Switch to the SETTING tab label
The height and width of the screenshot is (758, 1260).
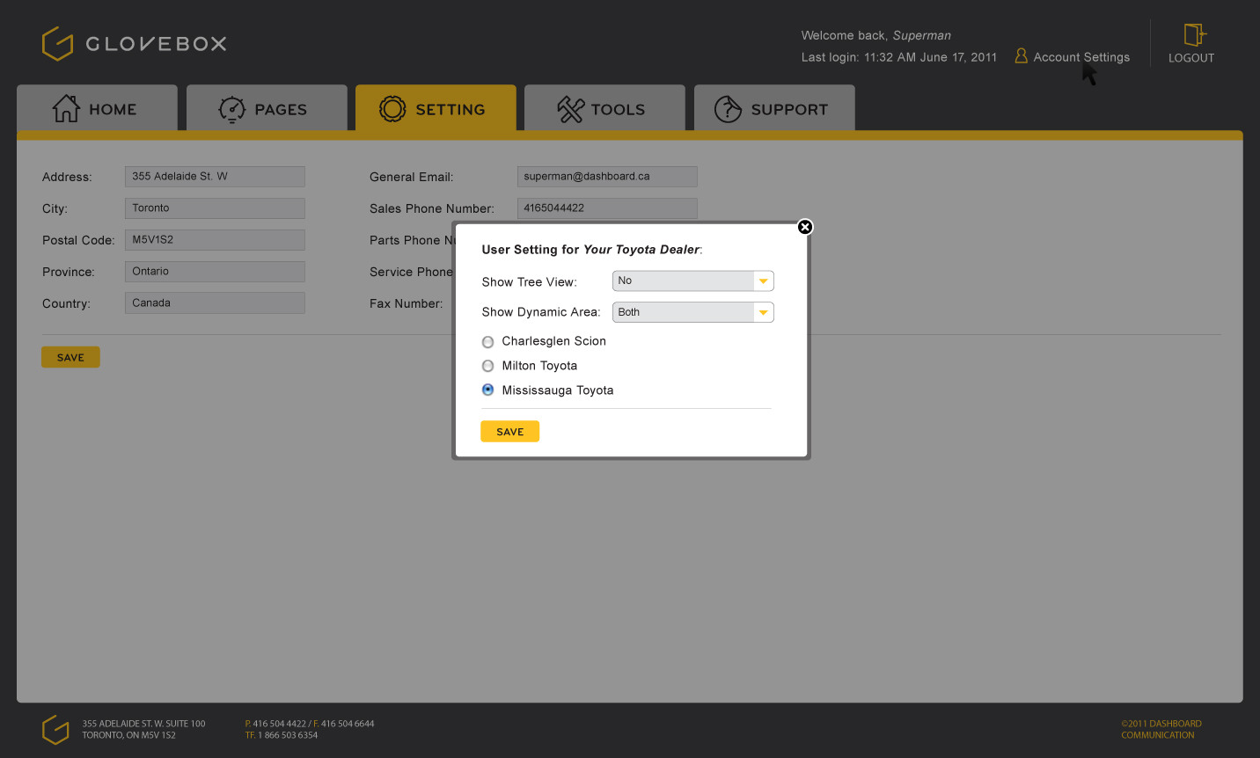pos(451,110)
